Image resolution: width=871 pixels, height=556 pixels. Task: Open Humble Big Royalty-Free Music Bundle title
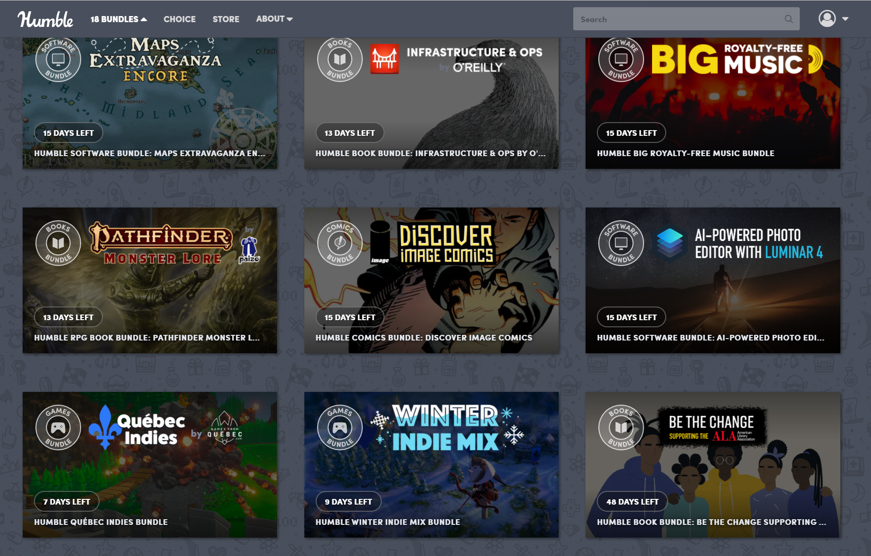[686, 153]
